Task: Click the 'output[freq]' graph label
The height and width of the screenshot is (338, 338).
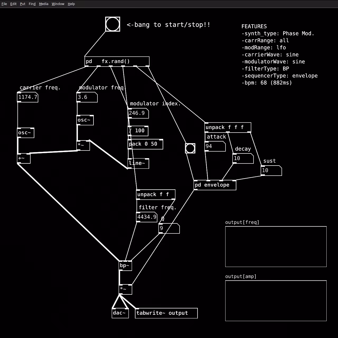Action: tap(242, 222)
